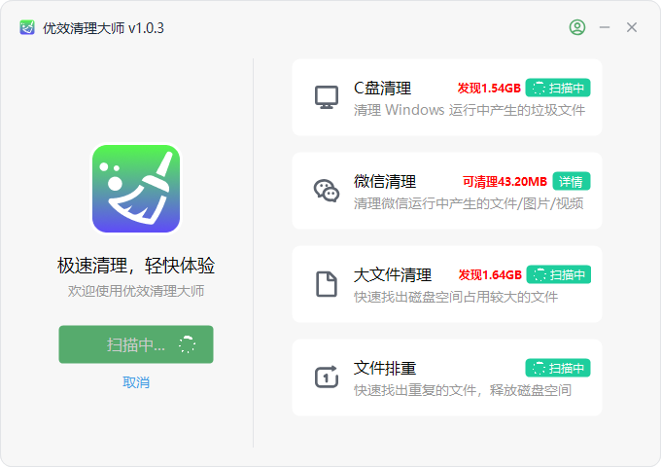Click the small app icon in title bar
This screenshot has height=467, width=661.
27,28
